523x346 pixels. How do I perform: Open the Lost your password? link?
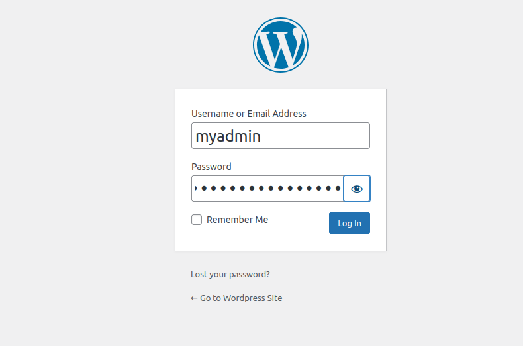coord(230,274)
